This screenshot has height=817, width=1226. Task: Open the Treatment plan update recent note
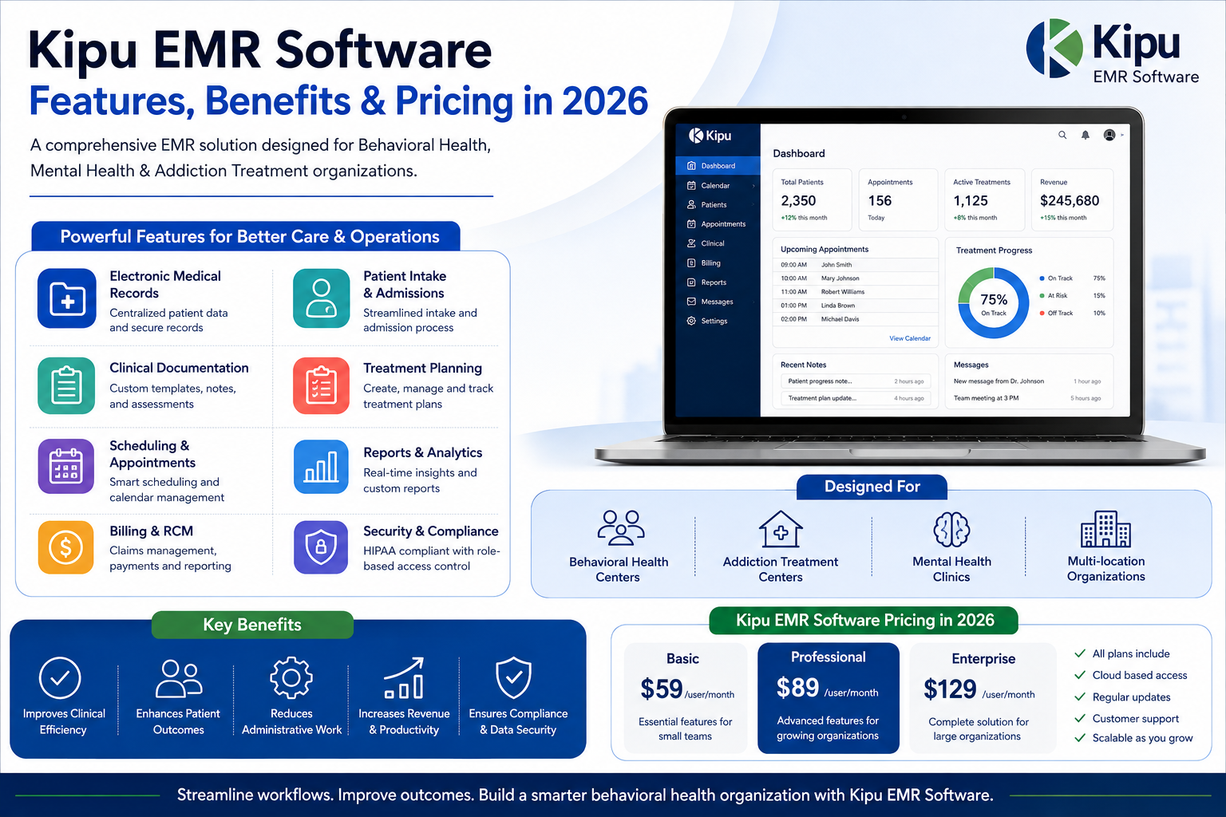tap(856, 398)
